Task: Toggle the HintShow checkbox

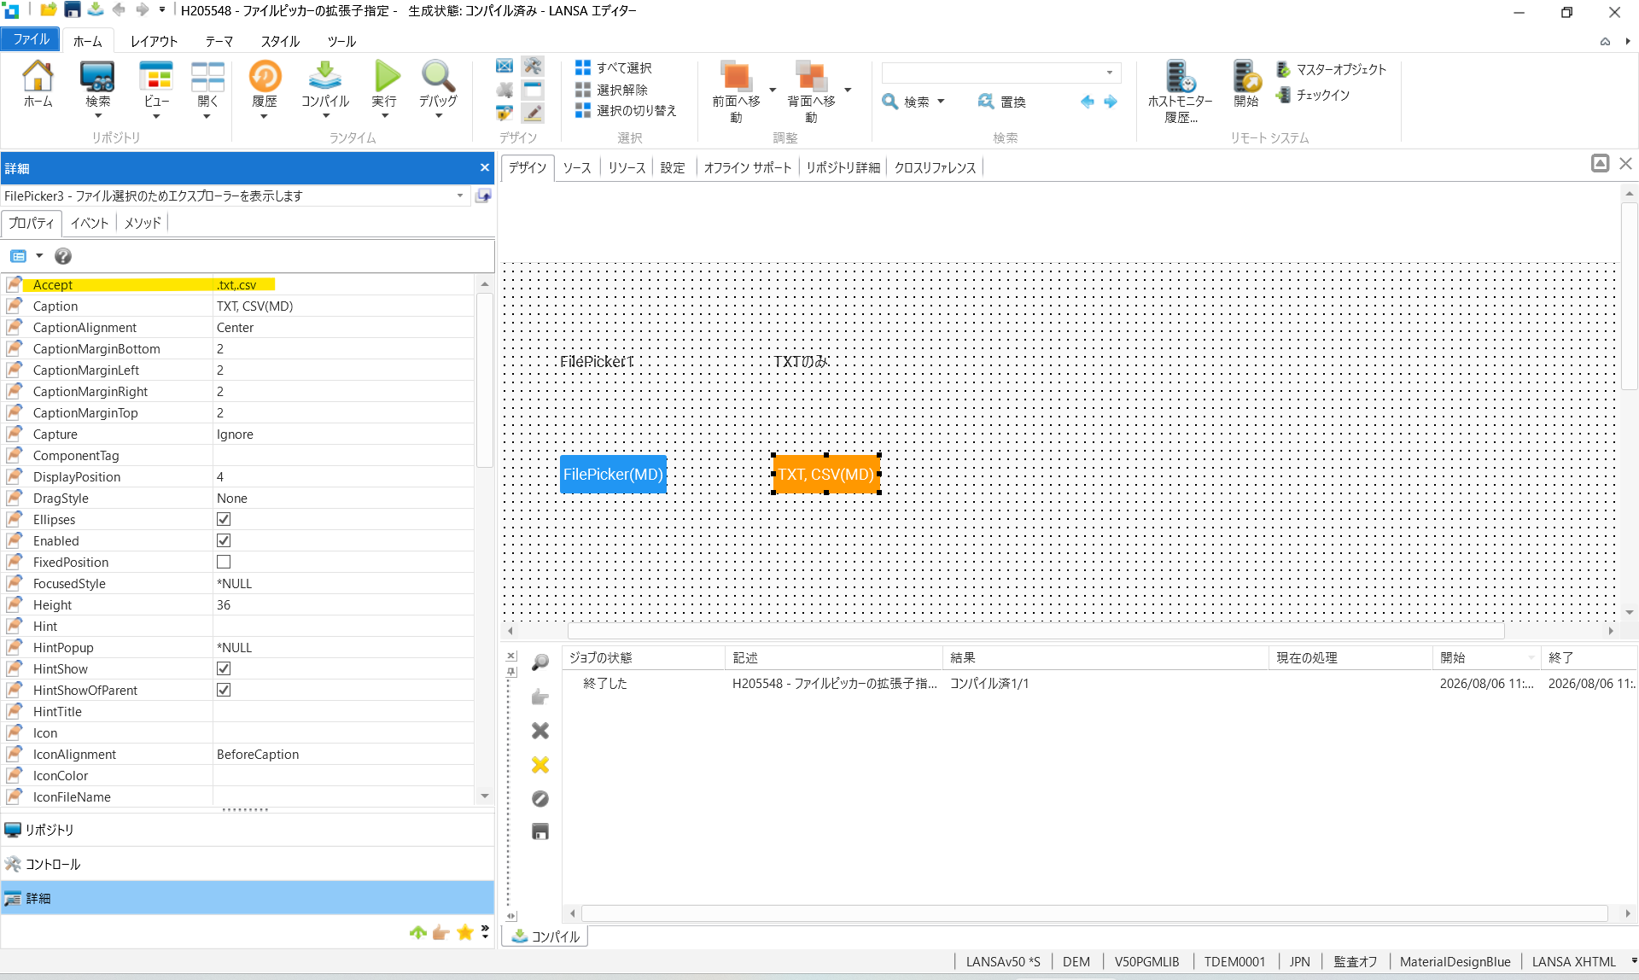Action: pyautogui.click(x=224, y=668)
